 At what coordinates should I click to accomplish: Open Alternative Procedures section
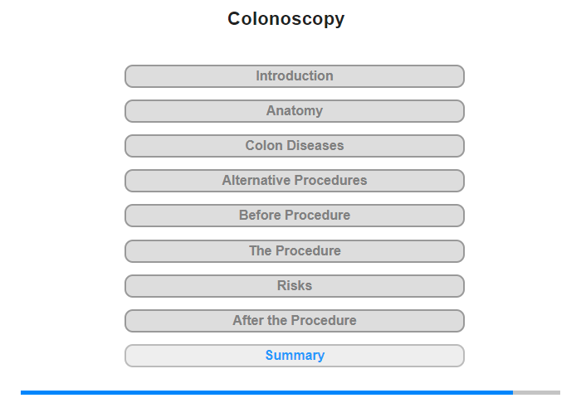(x=294, y=181)
